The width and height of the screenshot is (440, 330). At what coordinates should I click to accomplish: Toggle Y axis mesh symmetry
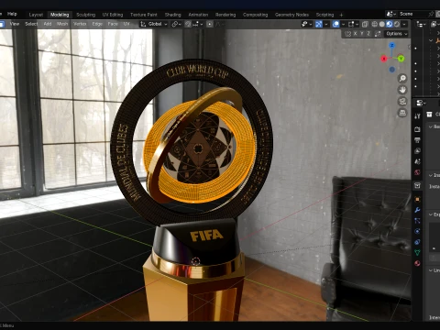362,34
